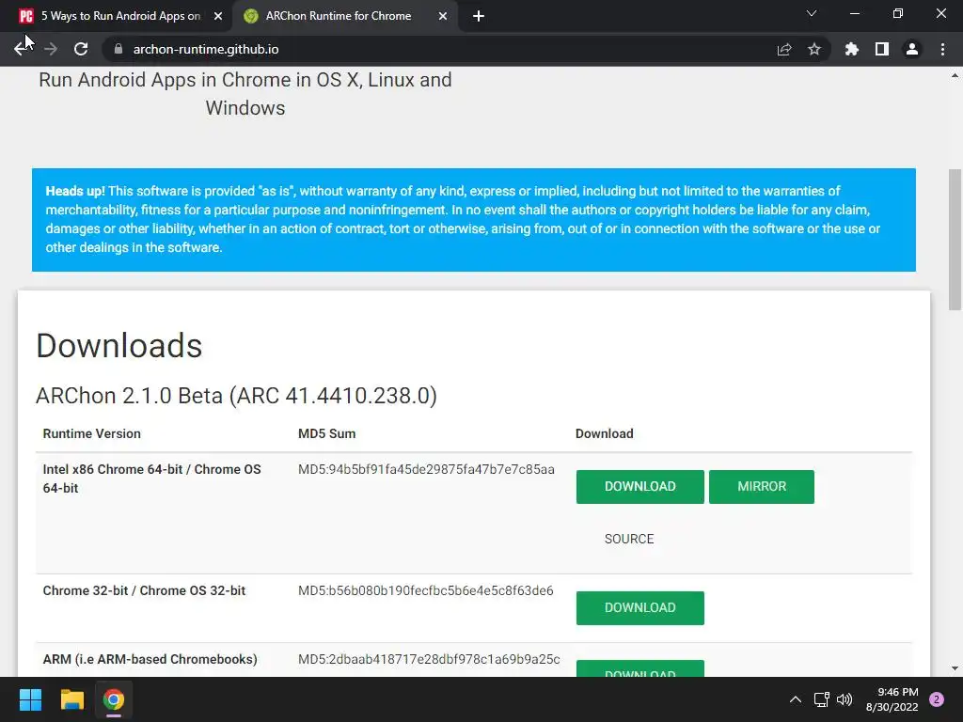Open Chrome side panel icon
The image size is (963, 722).
(x=882, y=49)
